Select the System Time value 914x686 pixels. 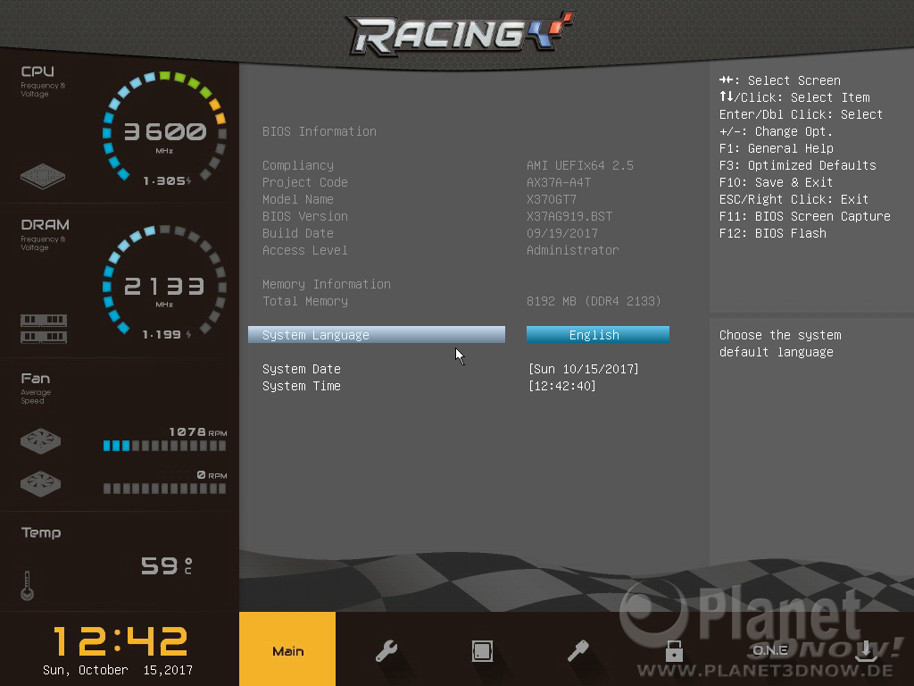(562, 386)
